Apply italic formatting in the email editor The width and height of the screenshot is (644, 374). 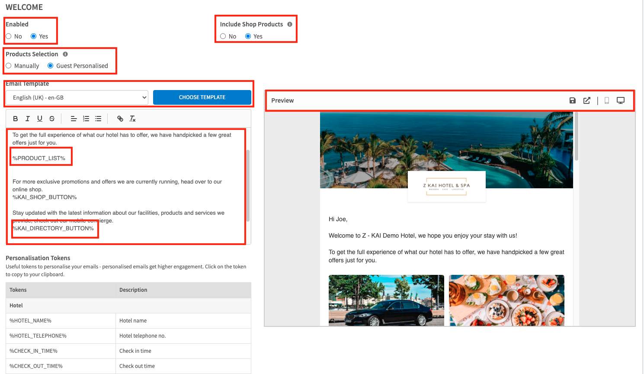point(28,119)
